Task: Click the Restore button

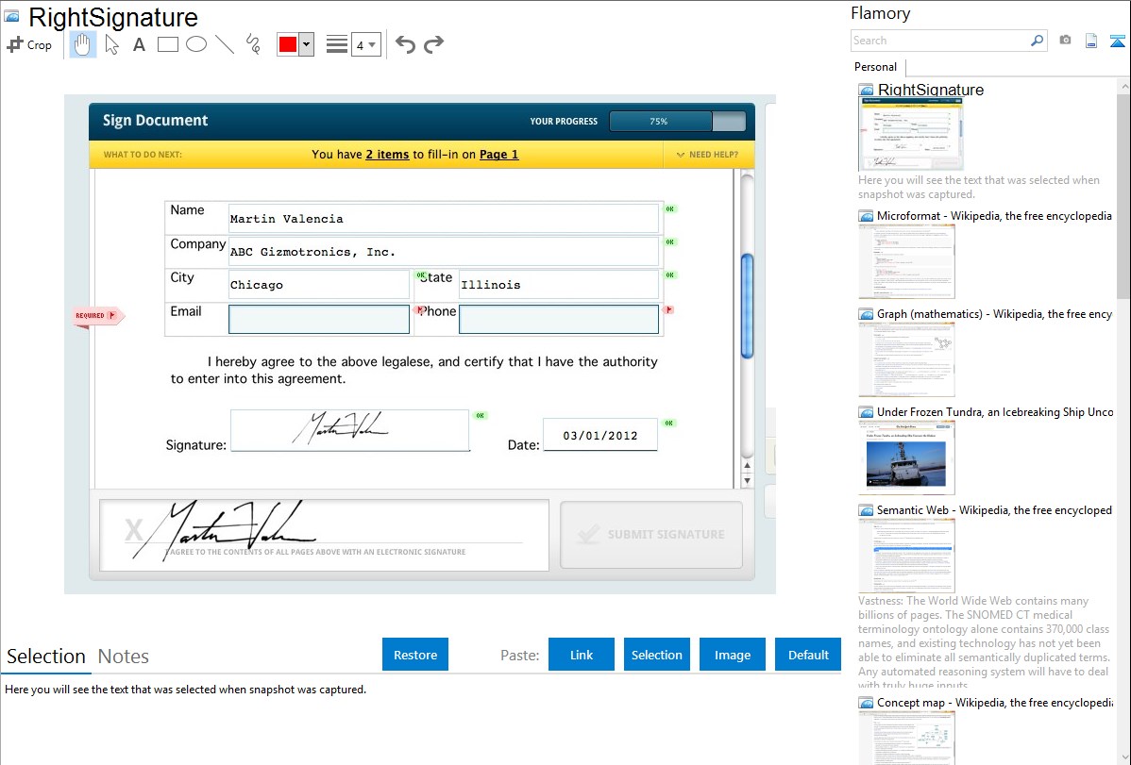Action: (x=415, y=655)
